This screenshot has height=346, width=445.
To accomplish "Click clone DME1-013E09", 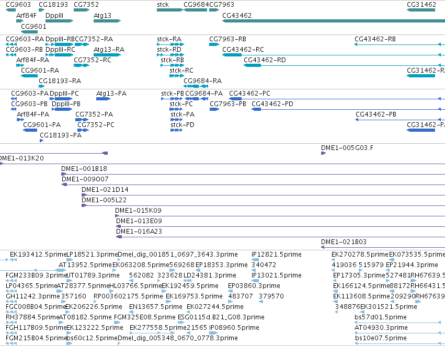I will [x=280, y=227].
